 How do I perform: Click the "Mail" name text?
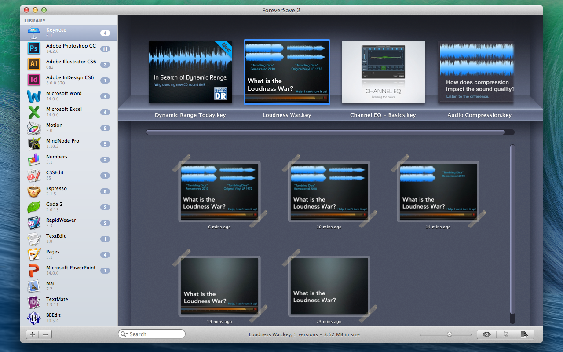pos(51,283)
